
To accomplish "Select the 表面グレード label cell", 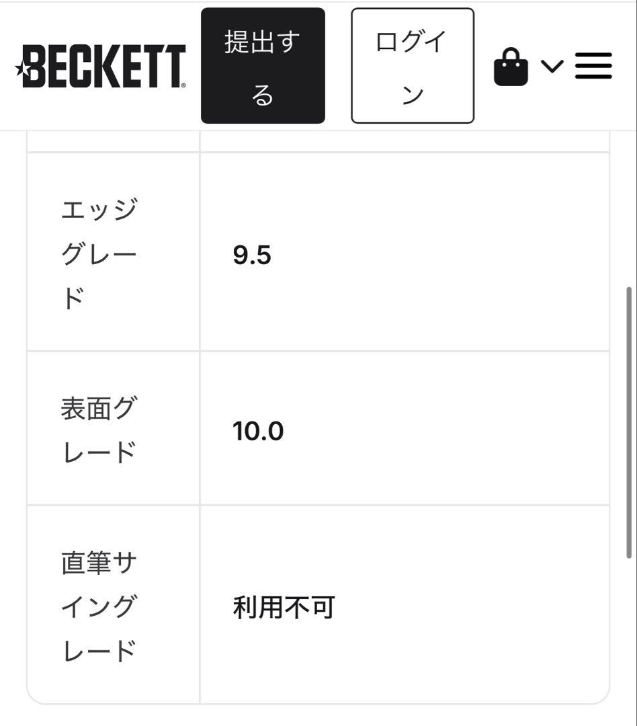I will (113, 428).
